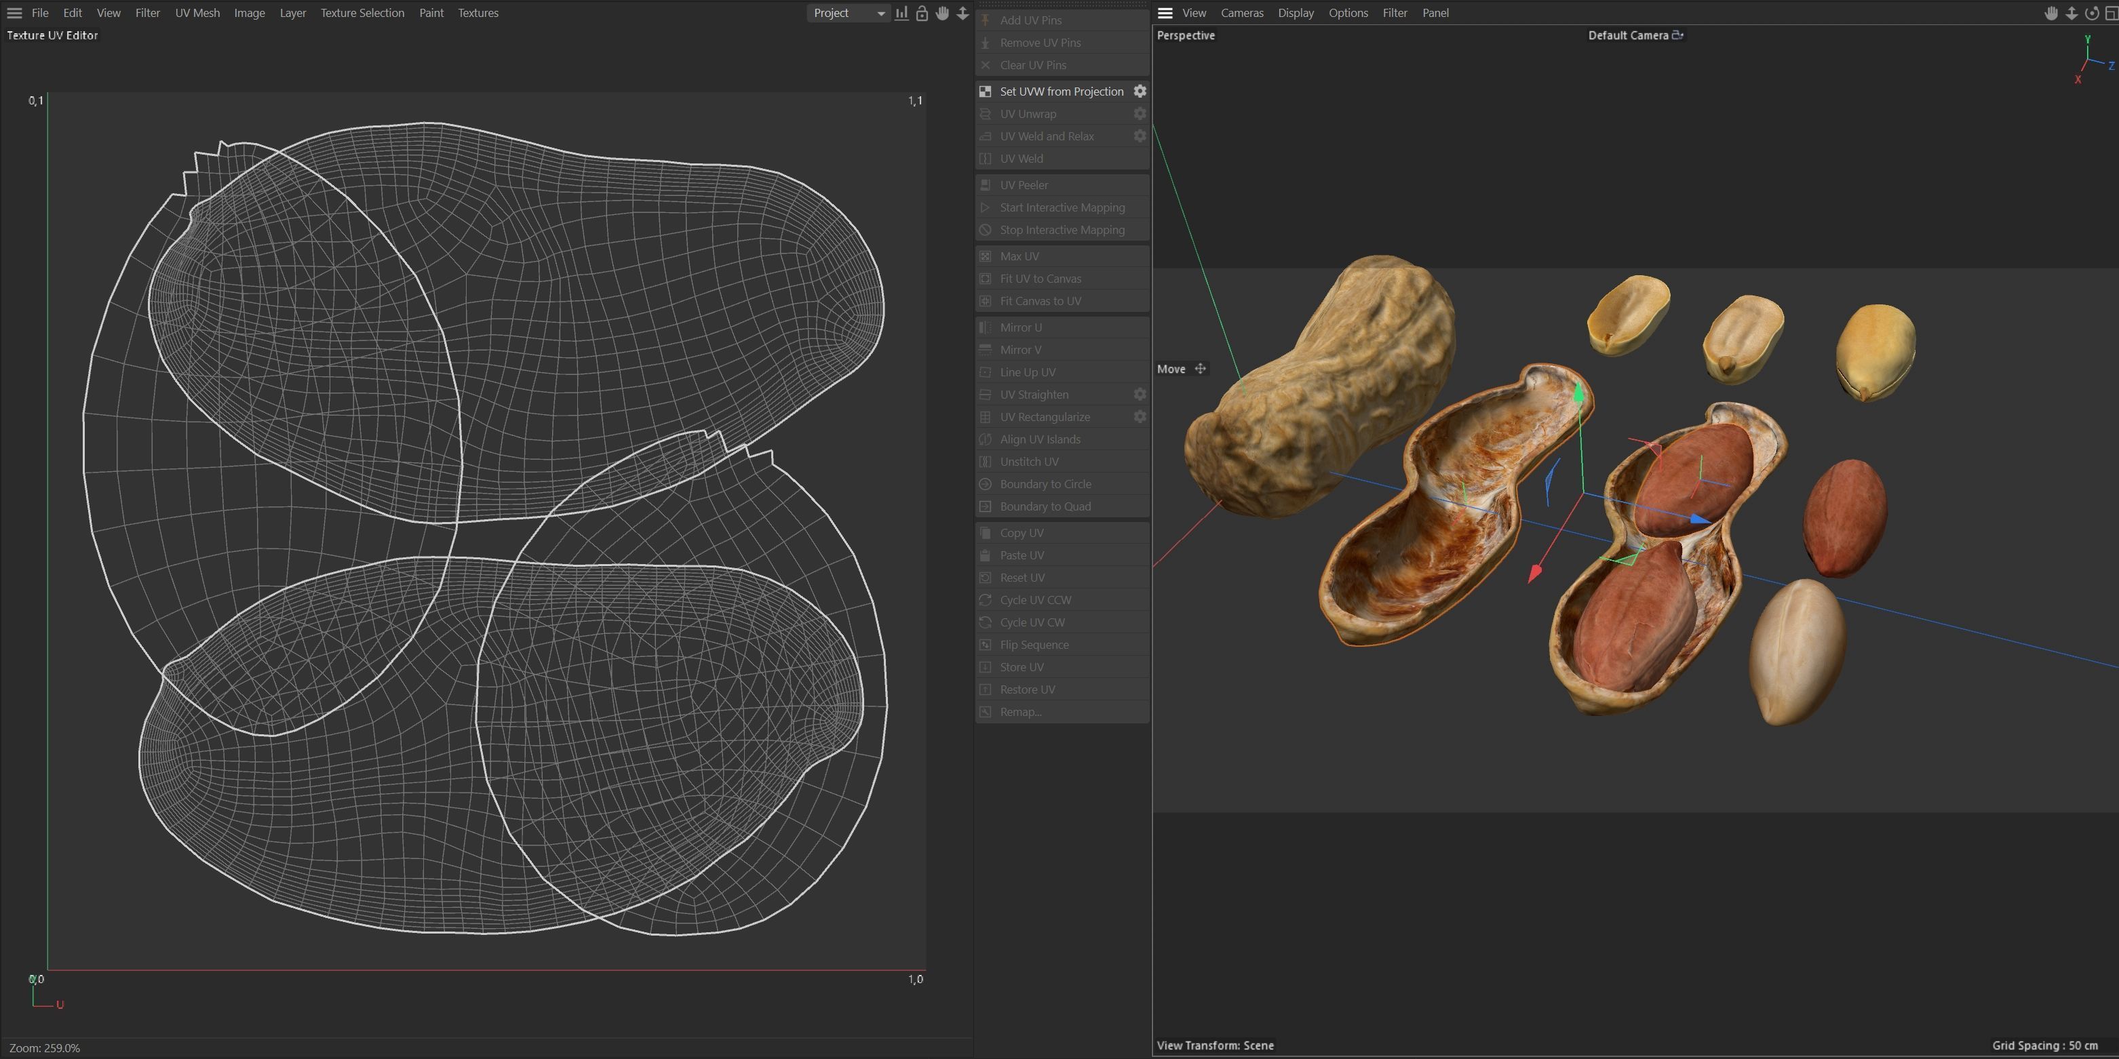The height and width of the screenshot is (1059, 2119).
Task: Open the Texture Selection menu
Action: click(x=362, y=13)
